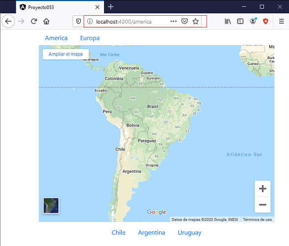The width and height of the screenshot is (289, 246).
Task: Toggle the sidebar view icon
Action: (x=240, y=22)
